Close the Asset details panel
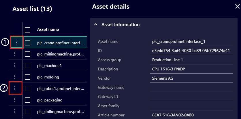Viewport: 241px width, 119px height. pos(237,7)
